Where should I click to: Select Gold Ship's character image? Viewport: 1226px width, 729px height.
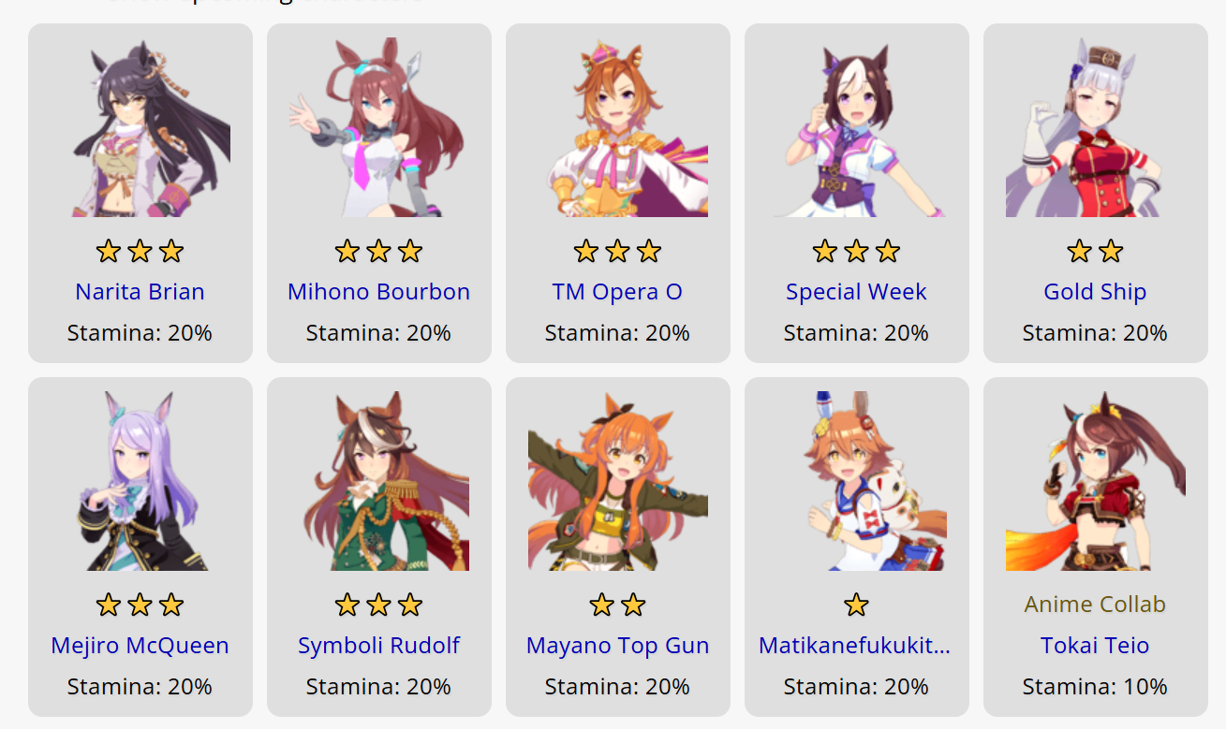[1096, 127]
